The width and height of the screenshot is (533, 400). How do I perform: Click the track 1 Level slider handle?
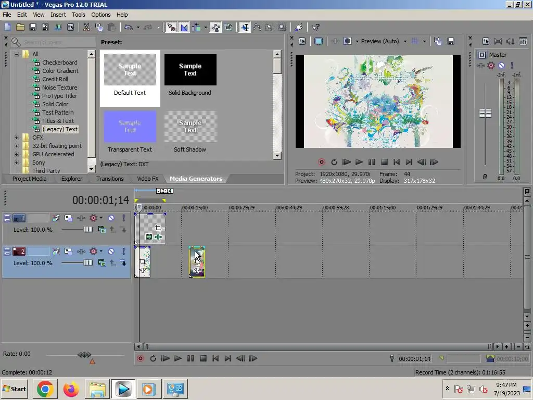(x=88, y=230)
